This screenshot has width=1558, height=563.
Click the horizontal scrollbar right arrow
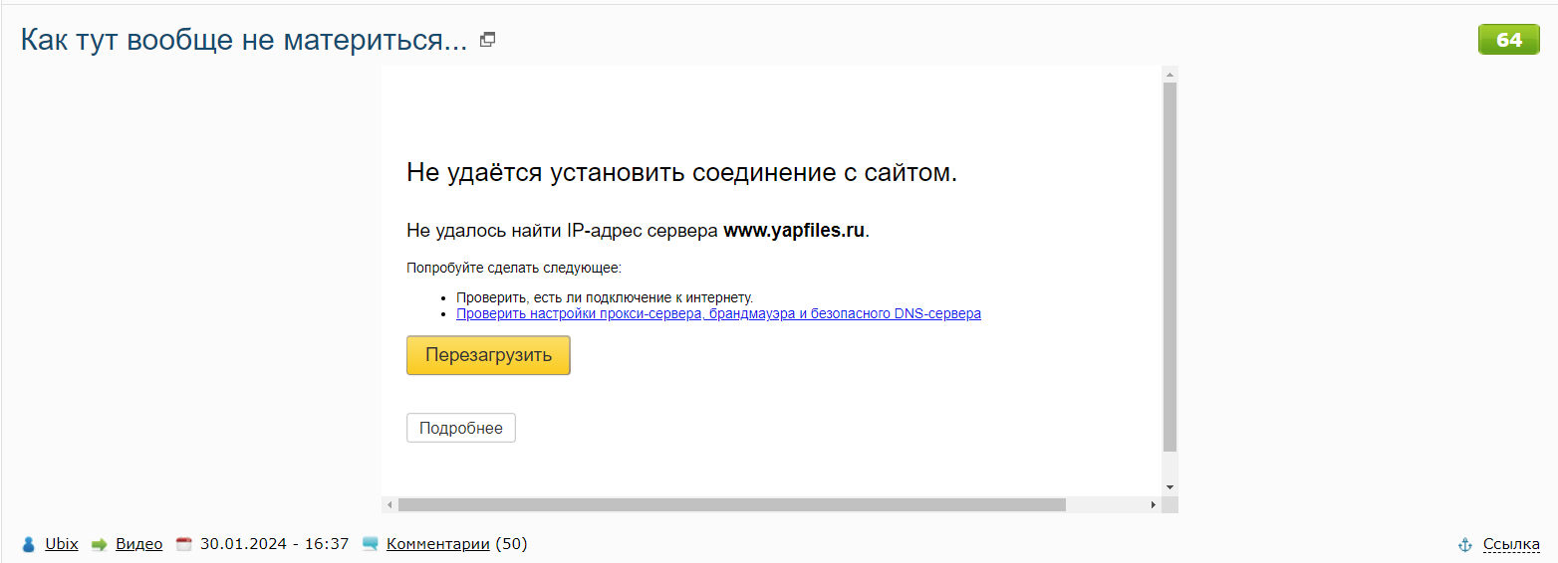[x=1154, y=505]
